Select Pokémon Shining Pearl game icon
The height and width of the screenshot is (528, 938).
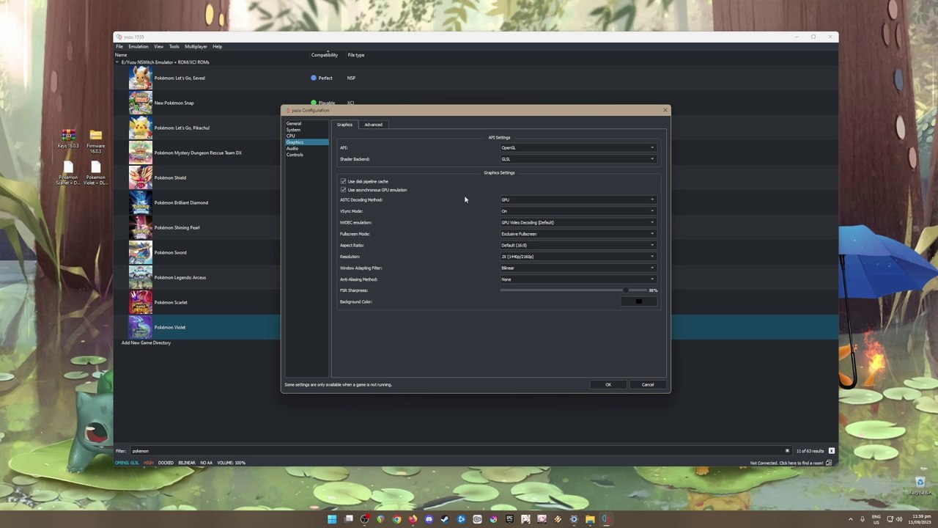pos(141,227)
